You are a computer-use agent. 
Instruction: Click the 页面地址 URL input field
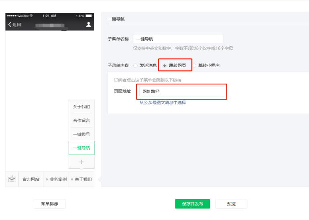(181, 92)
